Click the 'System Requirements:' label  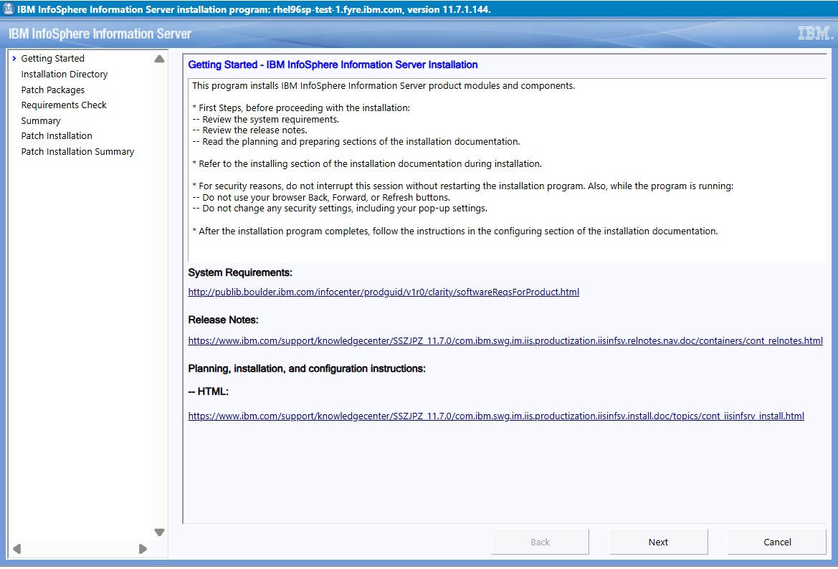[240, 272]
